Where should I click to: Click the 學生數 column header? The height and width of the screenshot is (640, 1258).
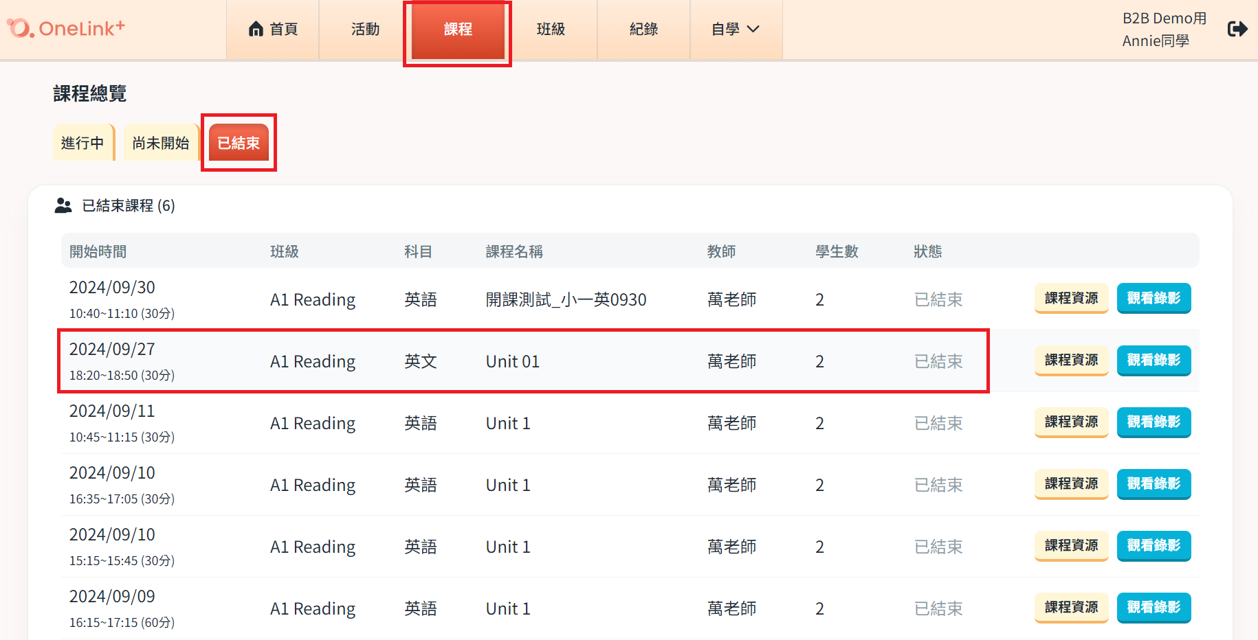[x=837, y=251]
